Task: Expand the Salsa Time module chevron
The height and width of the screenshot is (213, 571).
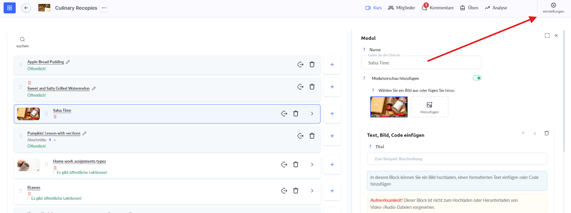Action: click(x=312, y=114)
